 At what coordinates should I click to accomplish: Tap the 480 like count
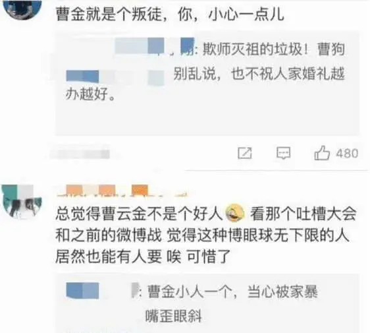347,154
